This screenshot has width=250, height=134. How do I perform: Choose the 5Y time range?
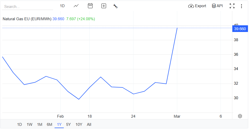pyautogui.click(x=68, y=125)
